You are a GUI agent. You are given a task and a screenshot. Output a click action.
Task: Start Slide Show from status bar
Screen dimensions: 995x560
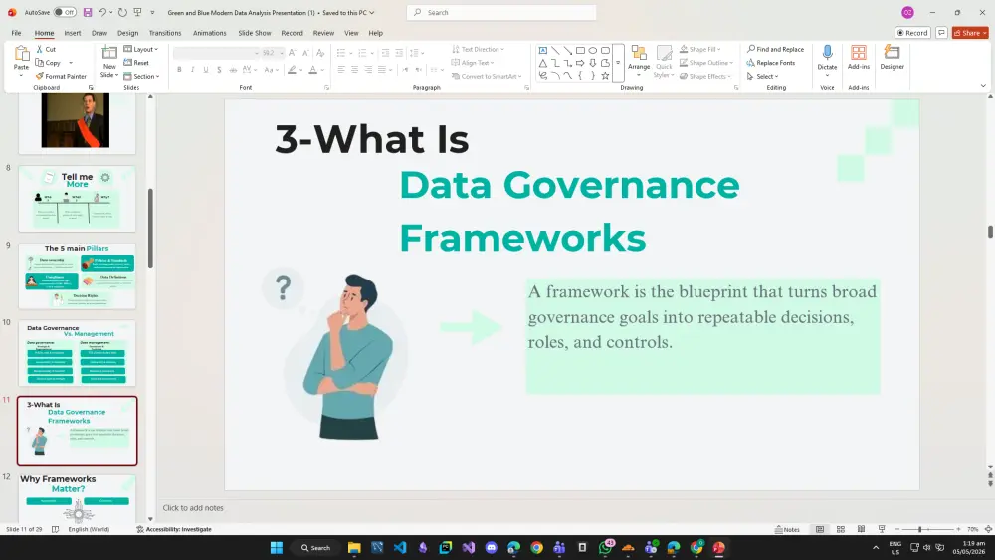882,529
